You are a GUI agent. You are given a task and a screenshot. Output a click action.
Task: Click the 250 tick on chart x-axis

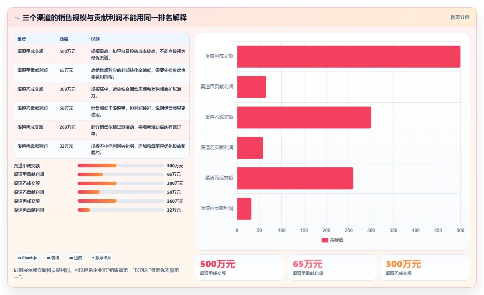point(349,231)
